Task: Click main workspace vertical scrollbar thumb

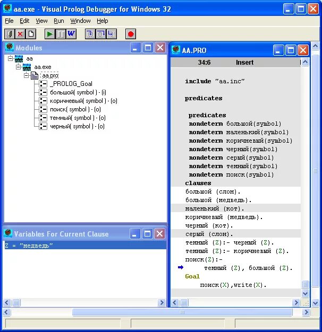Action: 315,171
